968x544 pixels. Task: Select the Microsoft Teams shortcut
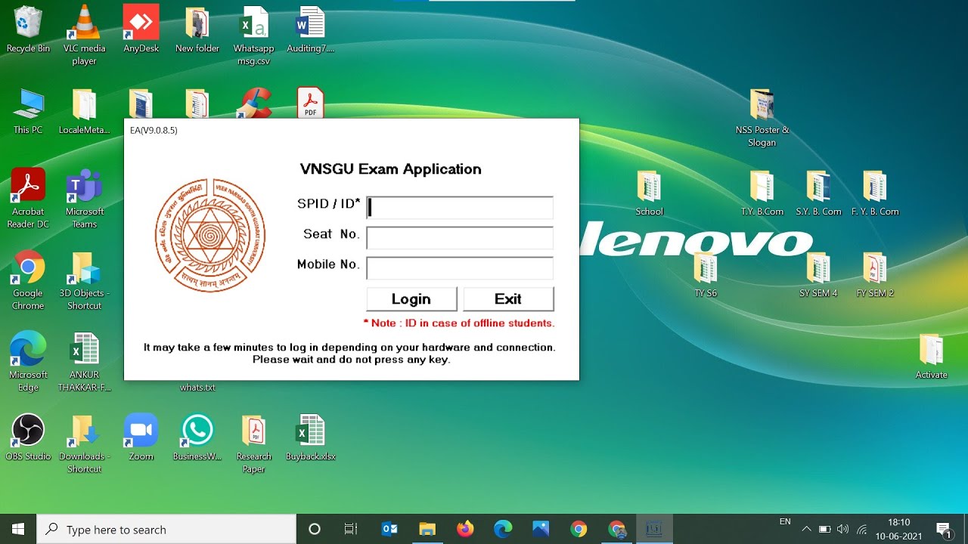[x=84, y=199]
